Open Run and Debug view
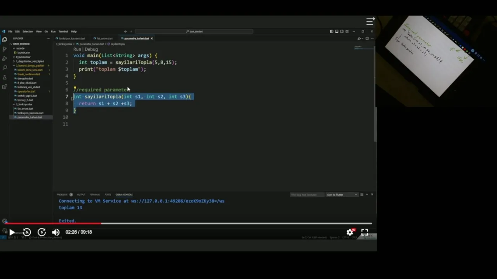The width and height of the screenshot is (497, 279). [x=5, y=59]
